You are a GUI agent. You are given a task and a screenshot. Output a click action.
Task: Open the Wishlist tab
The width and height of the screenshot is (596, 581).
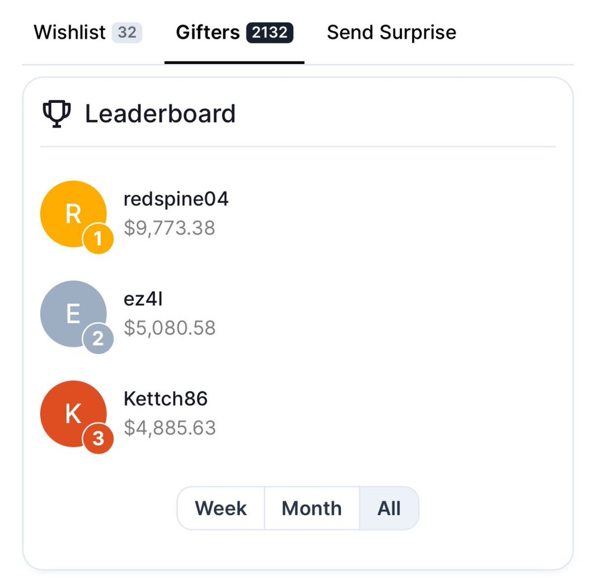[70, 33]
